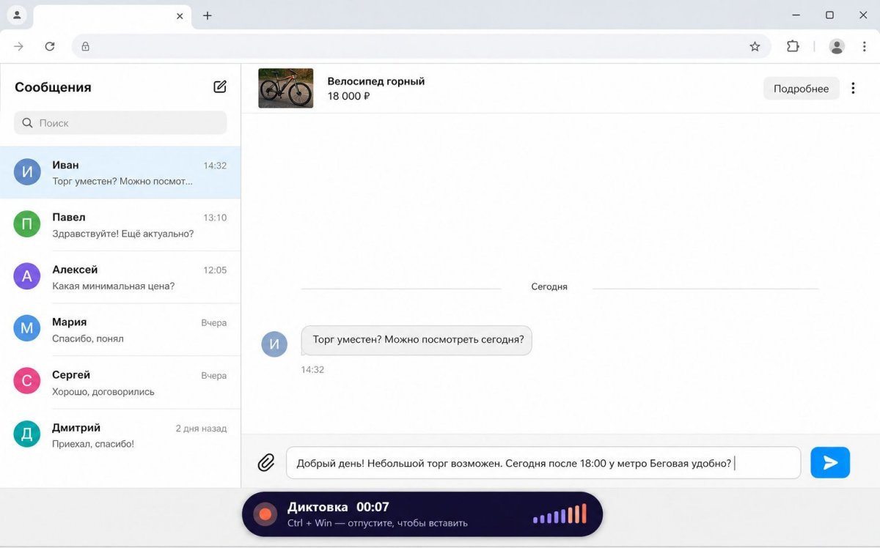The height and width of the screenshot is (548, 880).
Task: Open the chat with Мария
Action: 120,330
